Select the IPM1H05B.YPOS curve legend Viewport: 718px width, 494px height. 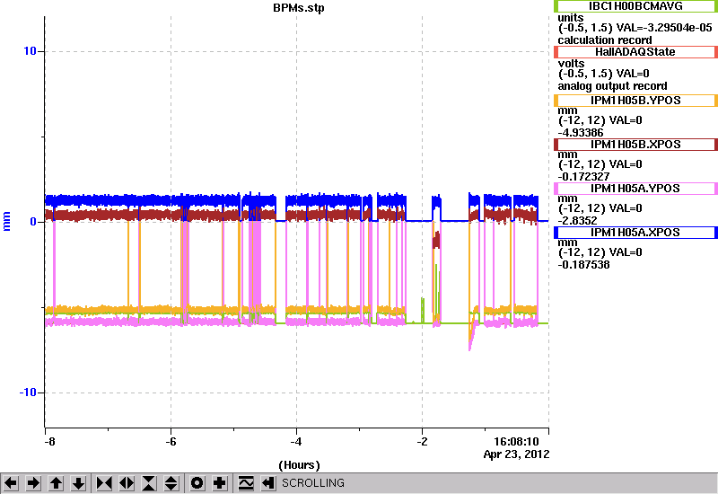click(635, 101)
